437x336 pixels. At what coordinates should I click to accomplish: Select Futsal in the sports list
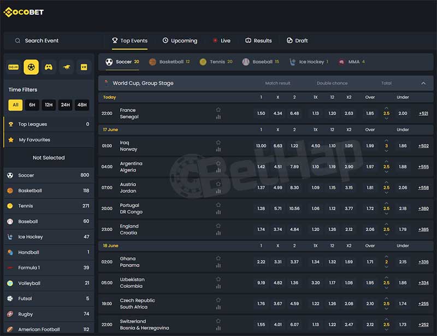(49, 299)
